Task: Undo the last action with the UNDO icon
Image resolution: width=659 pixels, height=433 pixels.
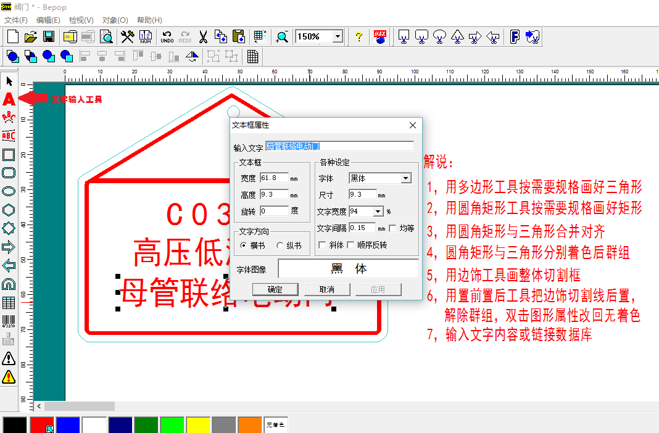Action: [x=167, y=37]
